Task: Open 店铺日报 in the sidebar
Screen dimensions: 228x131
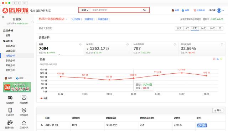Action: coord(10,51)
